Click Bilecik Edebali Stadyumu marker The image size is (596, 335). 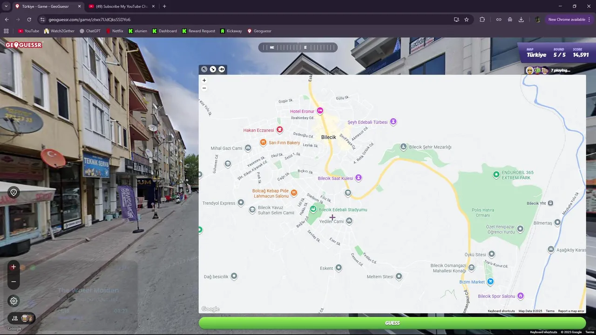pos(313,209)
